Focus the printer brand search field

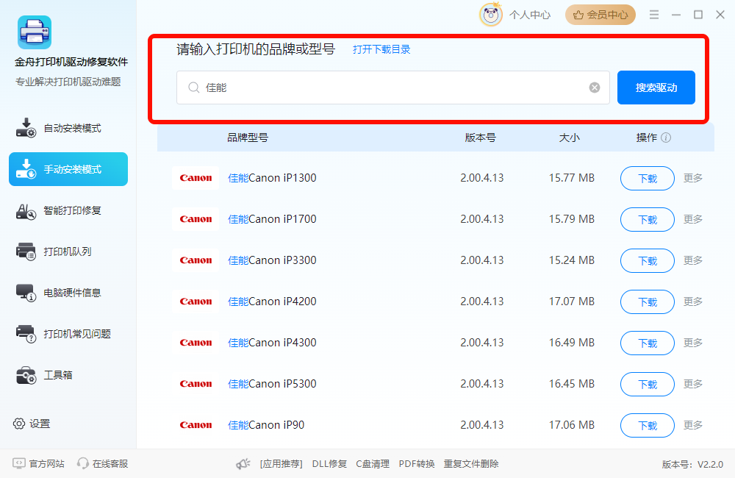(x=392, y=88)
